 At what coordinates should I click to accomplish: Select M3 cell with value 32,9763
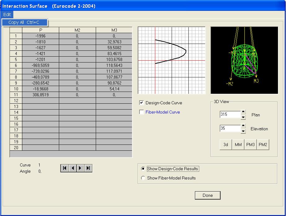tap(114, 42)
